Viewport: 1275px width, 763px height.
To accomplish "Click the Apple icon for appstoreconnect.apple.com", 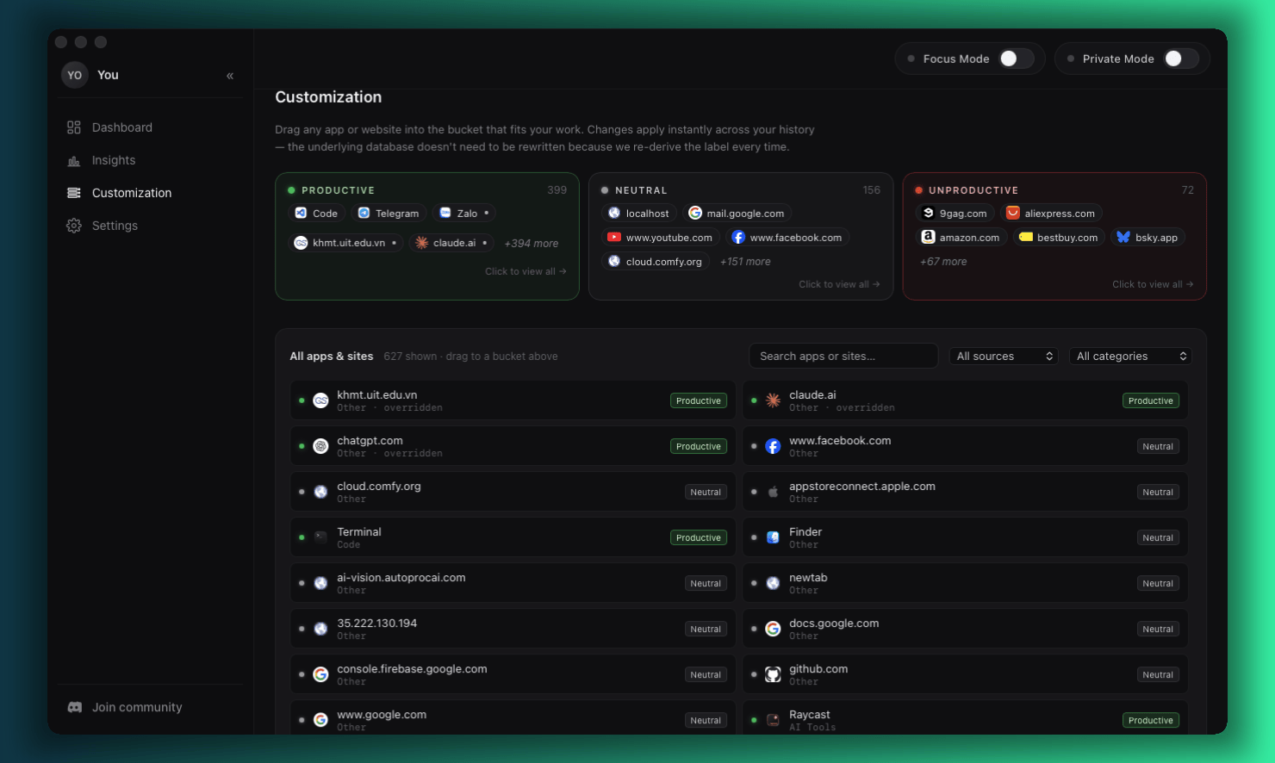I will coord(773,492).
